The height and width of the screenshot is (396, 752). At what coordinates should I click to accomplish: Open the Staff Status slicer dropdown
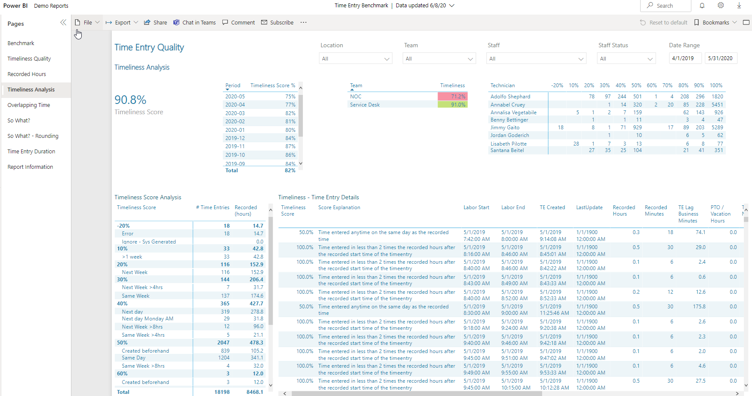click(x=626, y=58)
